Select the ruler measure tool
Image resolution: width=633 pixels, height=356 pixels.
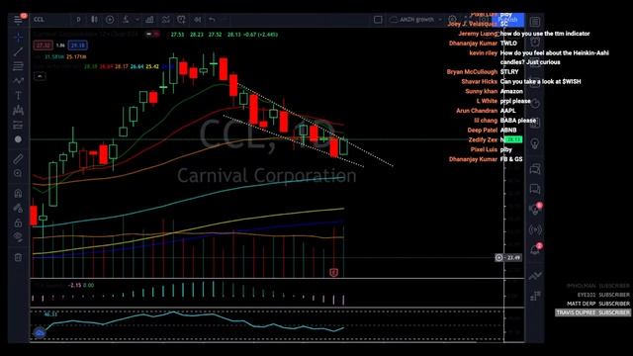point(18,159)
